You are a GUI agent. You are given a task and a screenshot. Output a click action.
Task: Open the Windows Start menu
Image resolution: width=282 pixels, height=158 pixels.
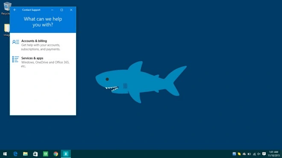pos(5,154)
